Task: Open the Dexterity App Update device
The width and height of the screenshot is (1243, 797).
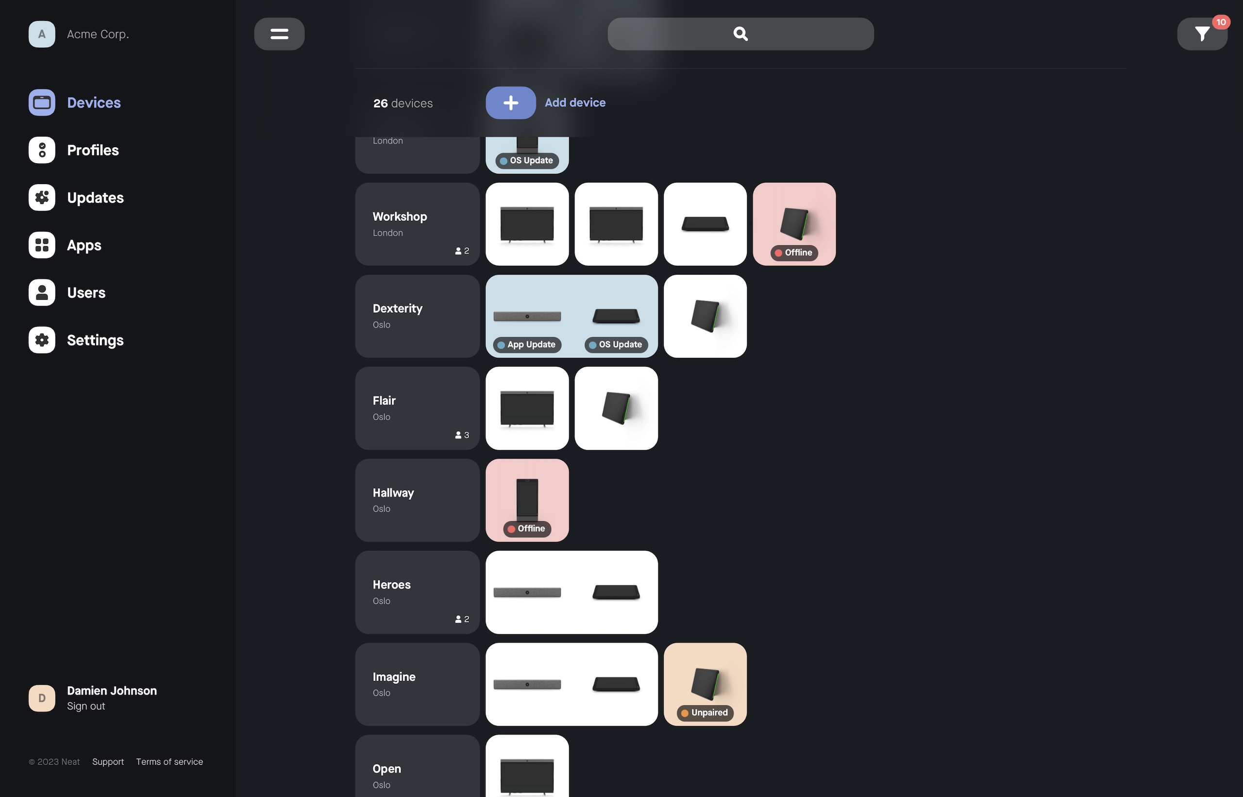Action: [x=527, y=316]
